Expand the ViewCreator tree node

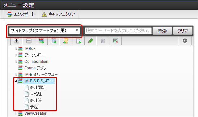click(x=16, y=113)
